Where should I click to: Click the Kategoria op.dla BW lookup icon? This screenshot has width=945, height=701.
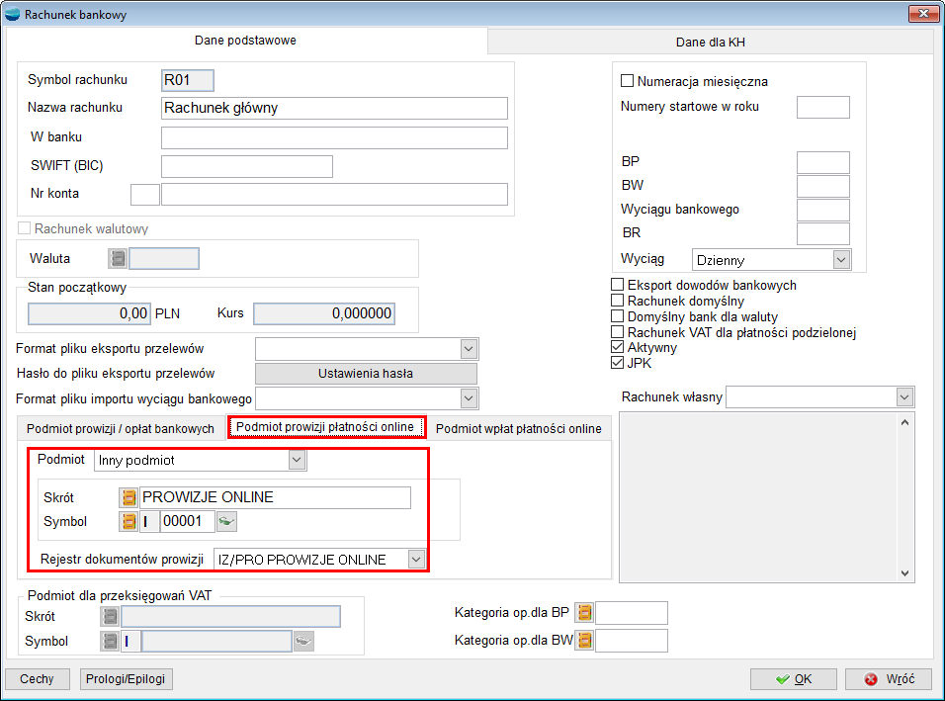pyautogui.click(x=584, y=641)
